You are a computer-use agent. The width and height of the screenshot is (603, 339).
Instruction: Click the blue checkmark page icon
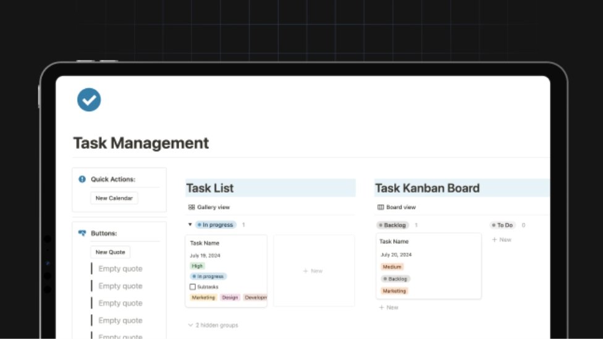tap(89, 100)
